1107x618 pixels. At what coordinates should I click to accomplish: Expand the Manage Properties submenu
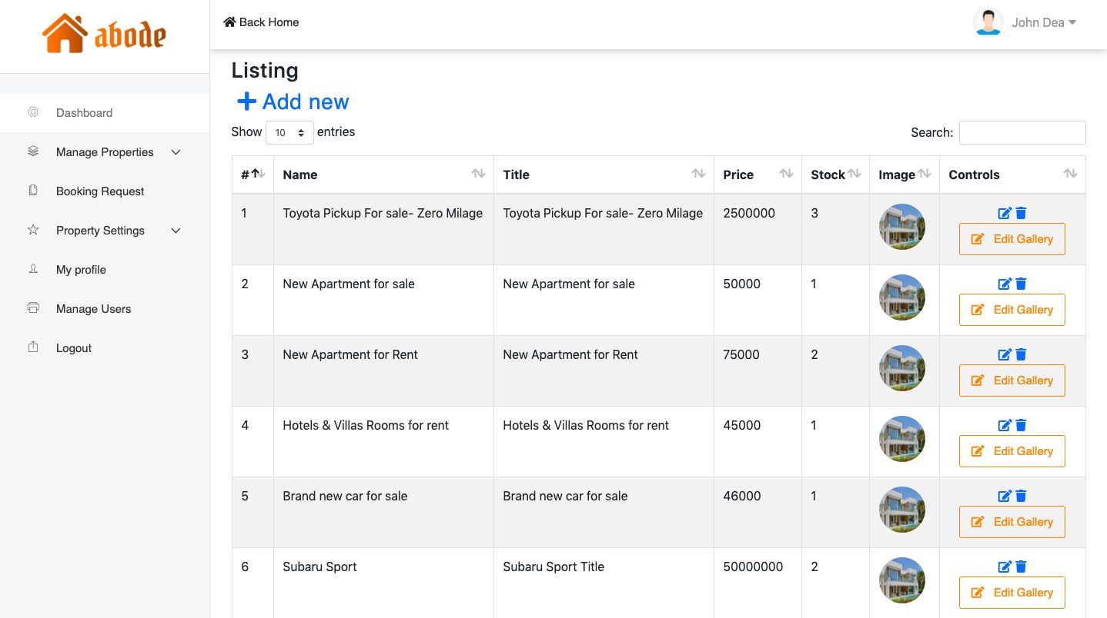click(105, 152)
